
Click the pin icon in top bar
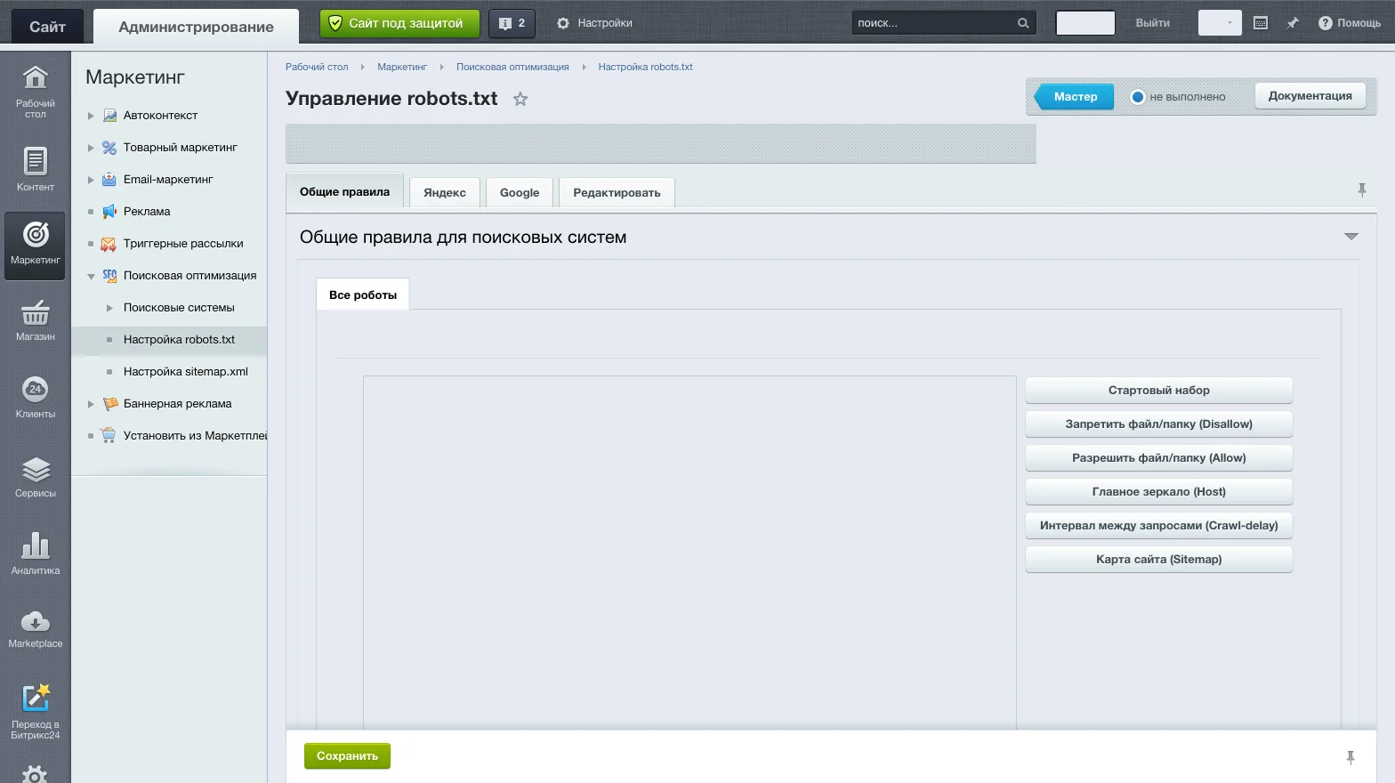tap(1293, 23)
